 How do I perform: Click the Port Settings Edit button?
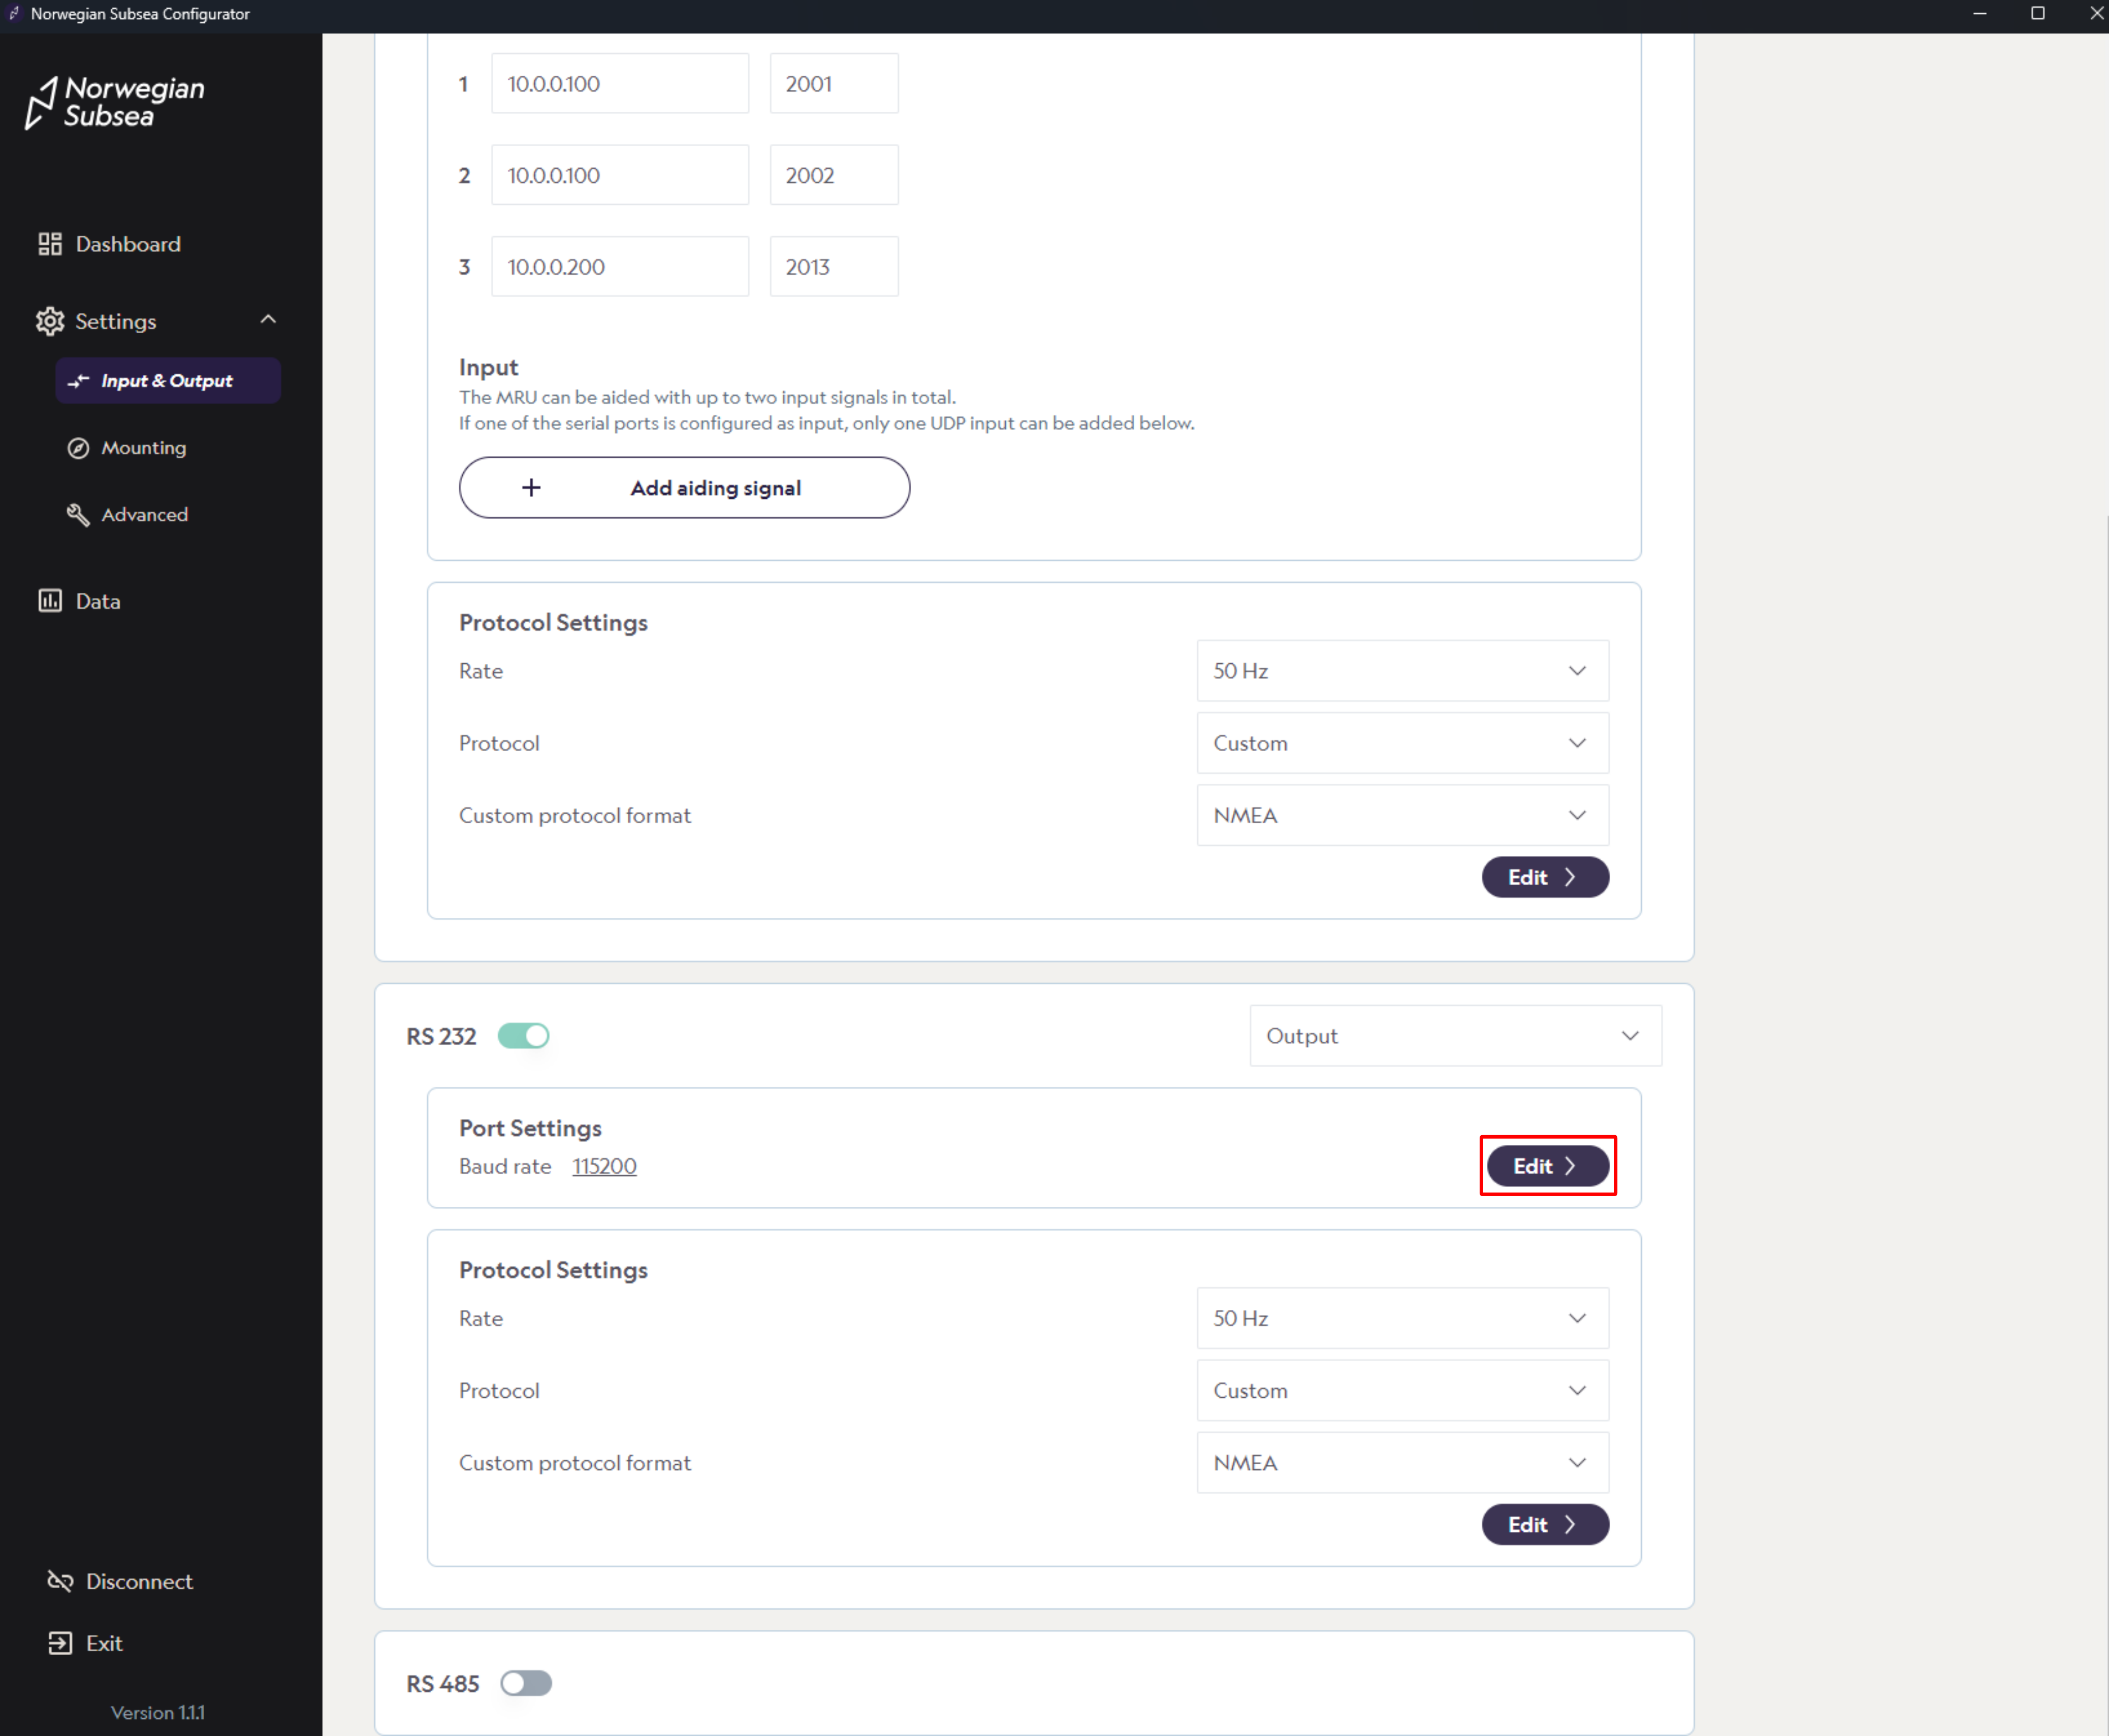tap(1547, 1166)
